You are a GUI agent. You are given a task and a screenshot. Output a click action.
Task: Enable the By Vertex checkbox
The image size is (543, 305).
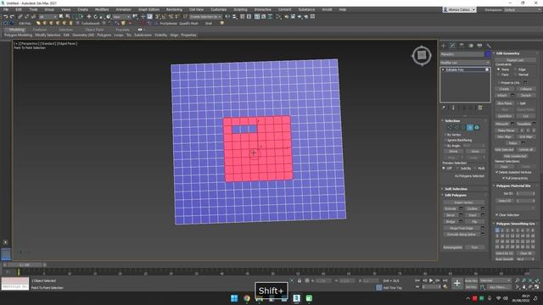(x=445, y=135)
